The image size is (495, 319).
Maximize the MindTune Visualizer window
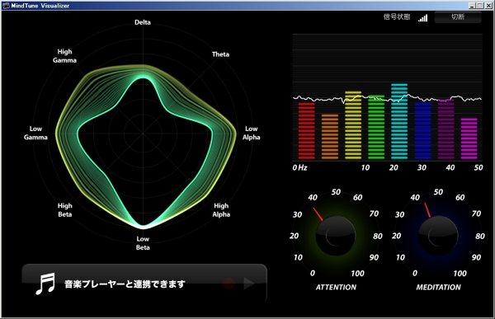pyautogui.click(x=479, y=6)
